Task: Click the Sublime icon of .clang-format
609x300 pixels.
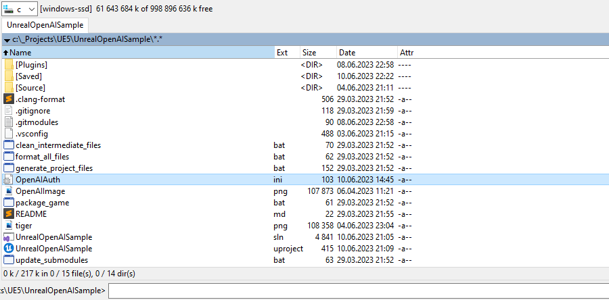Action: (x=9, y=99)
